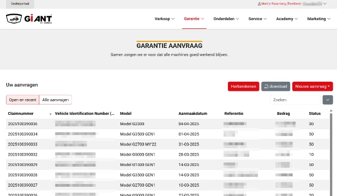Expand the user account dropdown chevron

[x=325, y=4]
